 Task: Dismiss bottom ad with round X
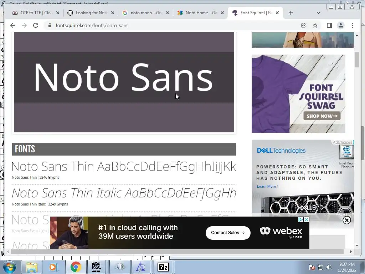coord(346,220)
